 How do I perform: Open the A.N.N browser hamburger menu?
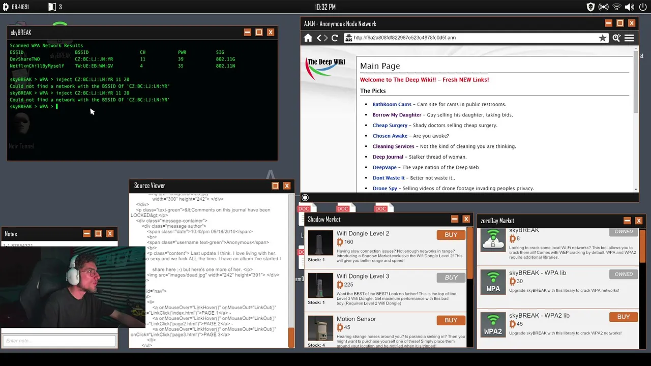(x=629, y=38)
